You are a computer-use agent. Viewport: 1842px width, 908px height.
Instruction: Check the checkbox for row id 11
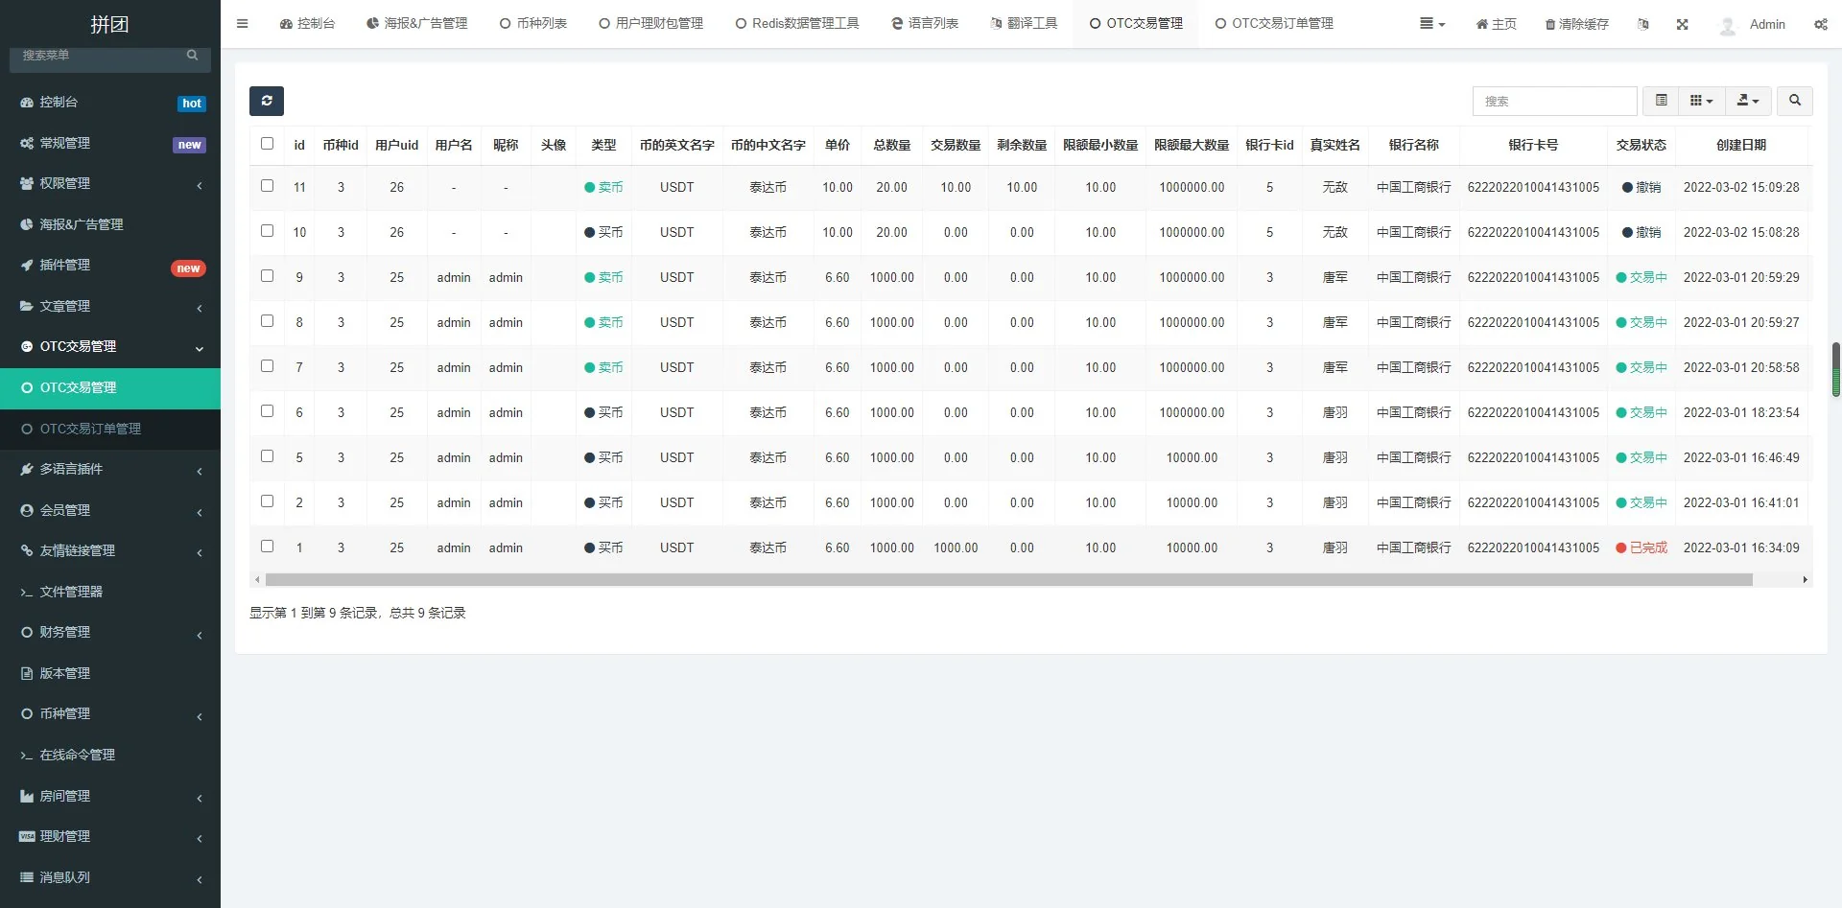click(267, 186)
